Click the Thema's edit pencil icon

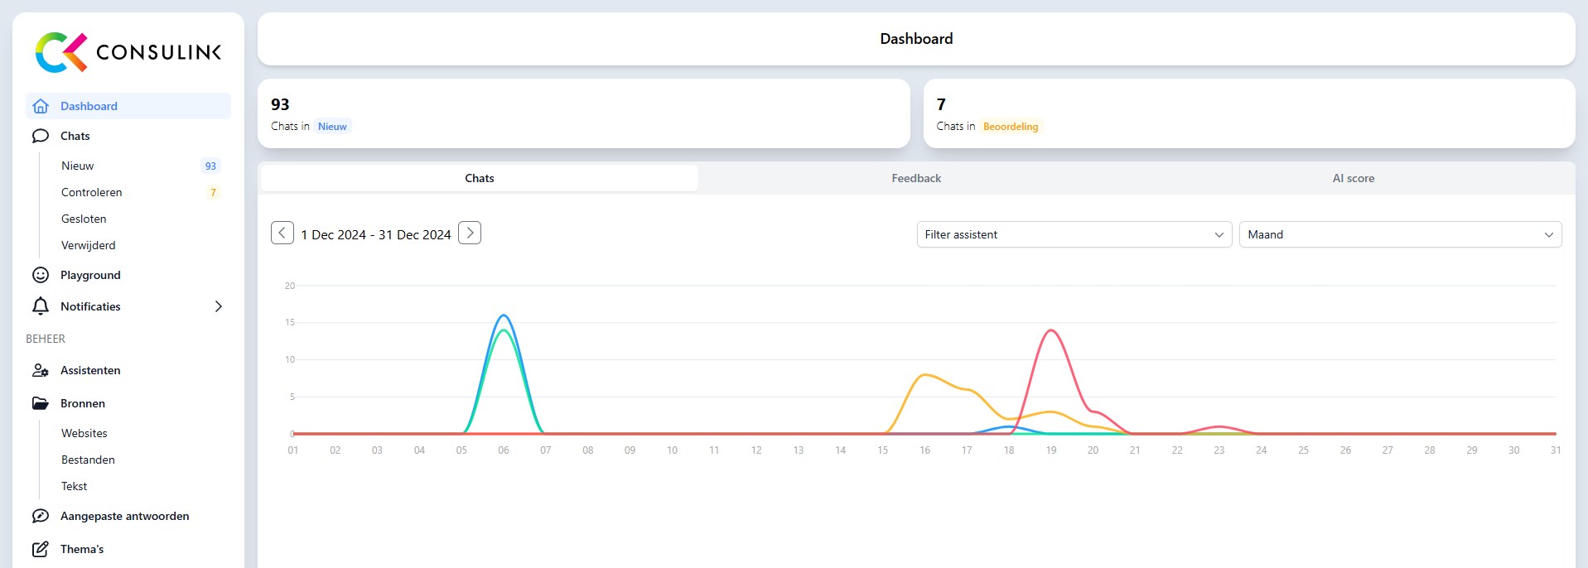40,549
